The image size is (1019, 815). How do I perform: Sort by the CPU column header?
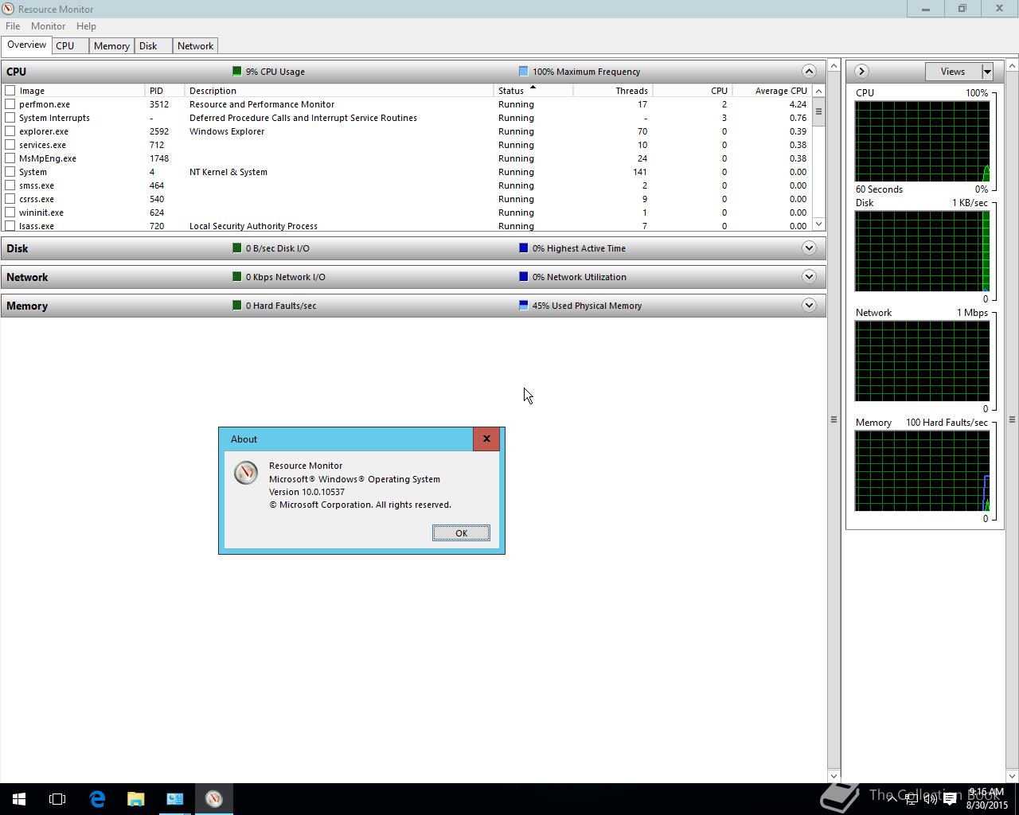(x=692, y=91)
